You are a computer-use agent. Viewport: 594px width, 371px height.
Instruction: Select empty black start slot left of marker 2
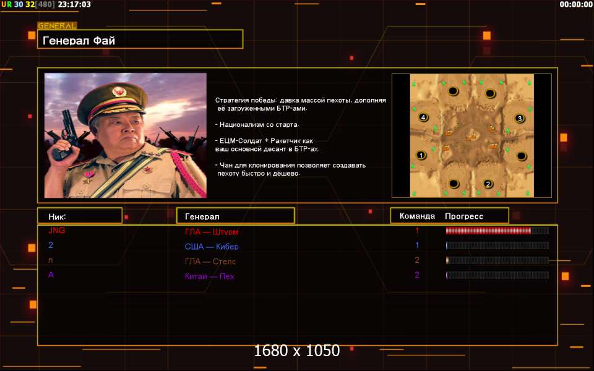[454, 184]
